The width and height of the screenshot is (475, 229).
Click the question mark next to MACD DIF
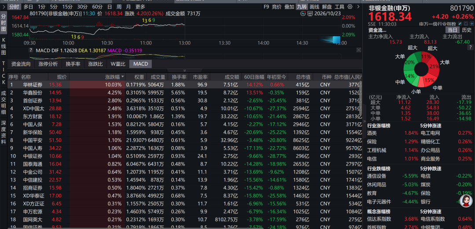[31, 50]
